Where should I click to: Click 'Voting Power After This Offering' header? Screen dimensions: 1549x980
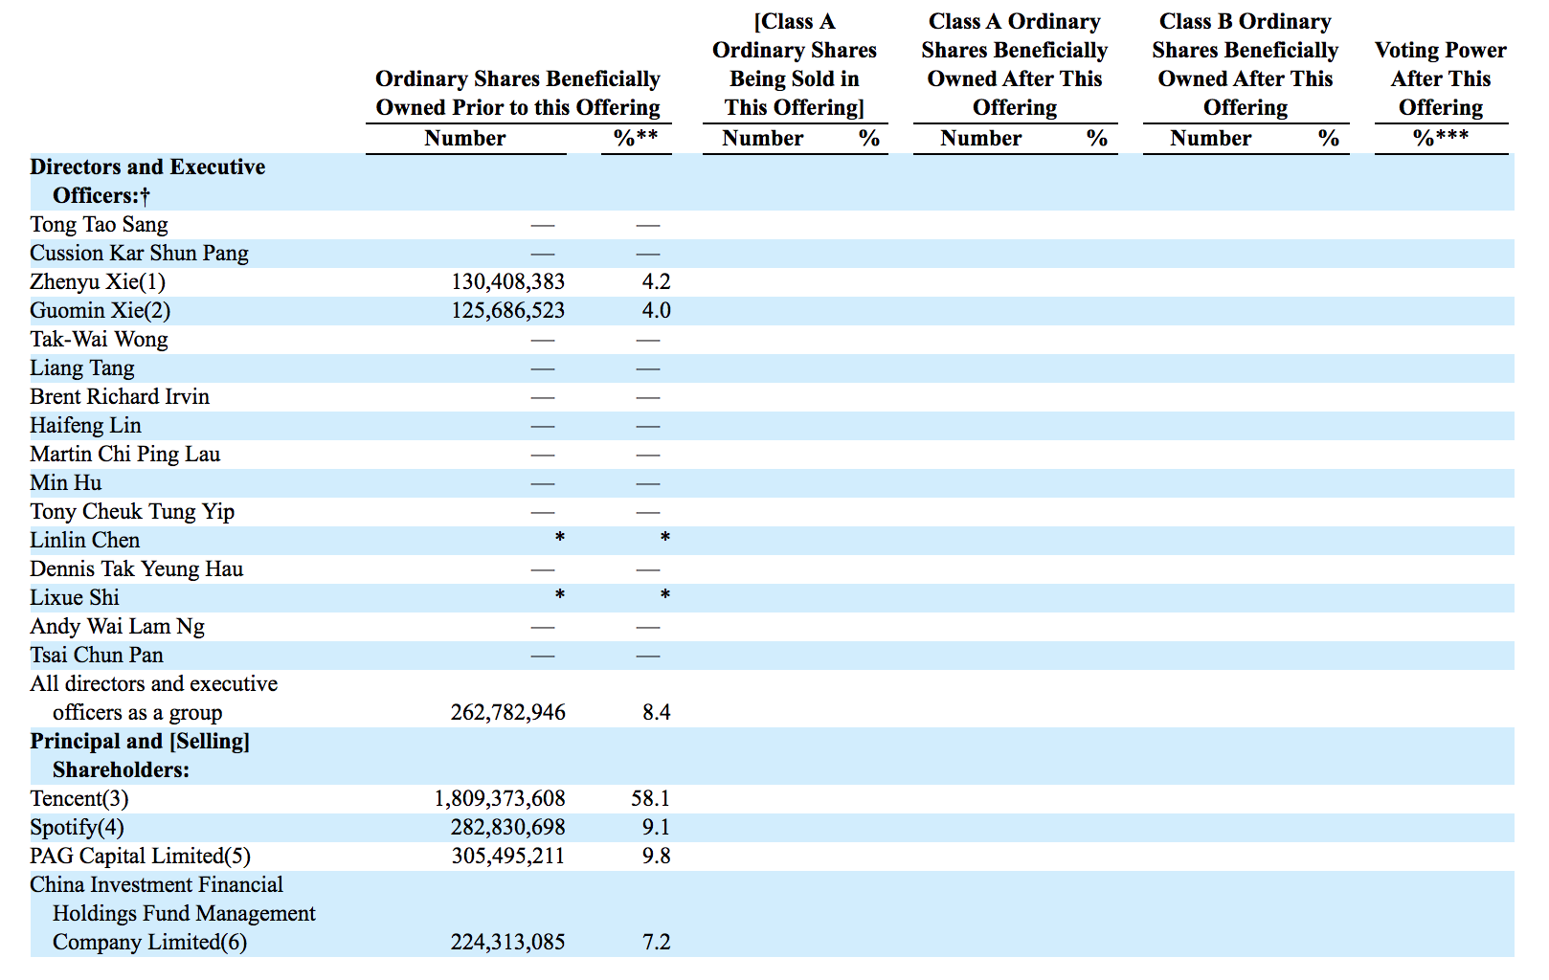(1441, 79)
